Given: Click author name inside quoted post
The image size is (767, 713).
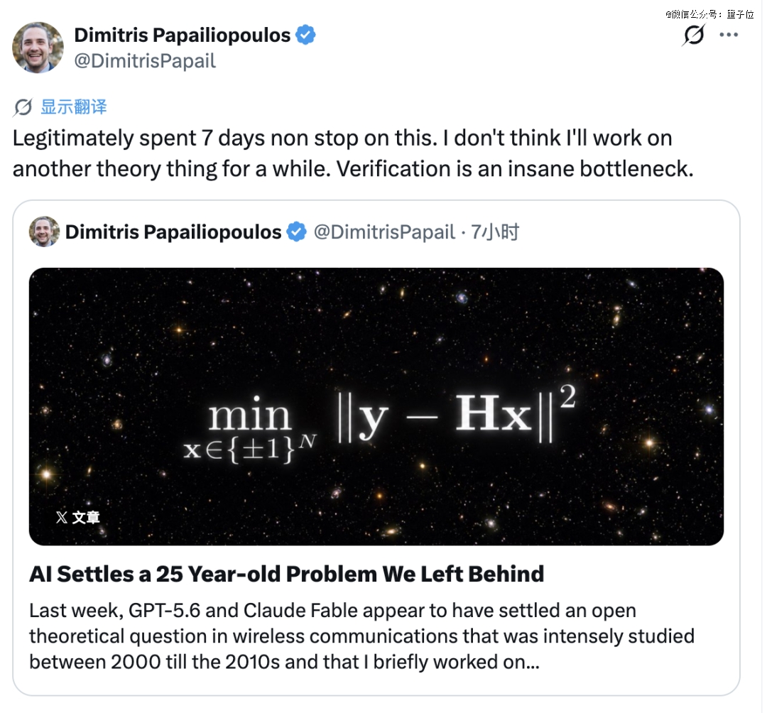Looking at the screenshot, I should tap(173, 232).
